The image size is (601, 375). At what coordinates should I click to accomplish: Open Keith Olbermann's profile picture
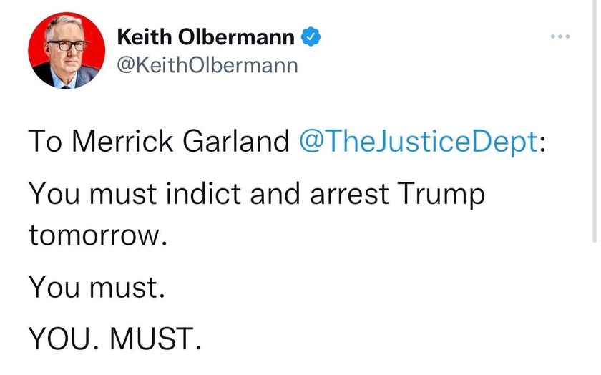pos(67,51)
